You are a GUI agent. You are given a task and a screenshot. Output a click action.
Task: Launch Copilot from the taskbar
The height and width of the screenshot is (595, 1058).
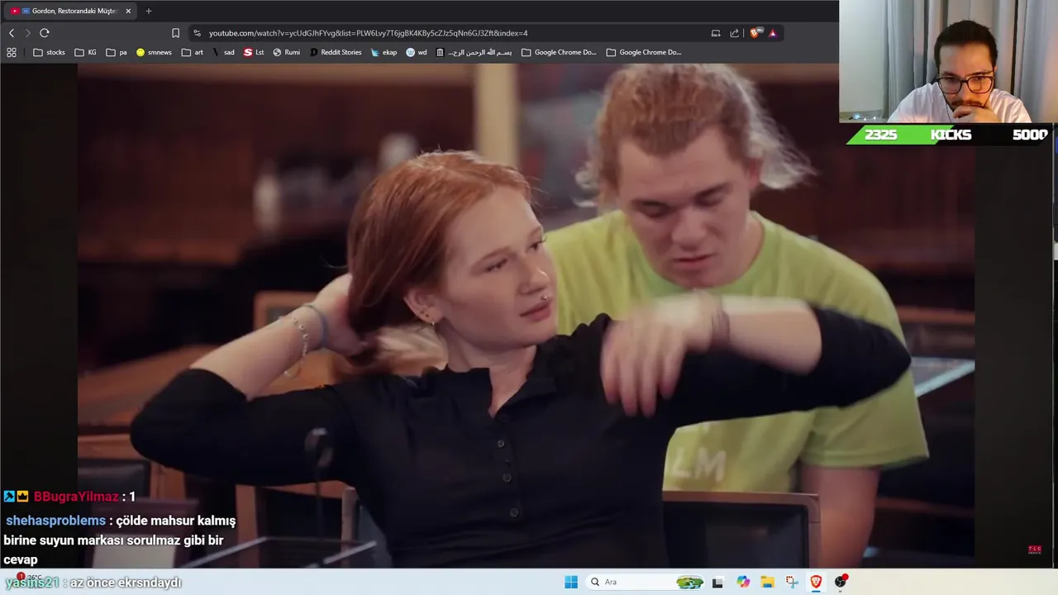(743, 582)
